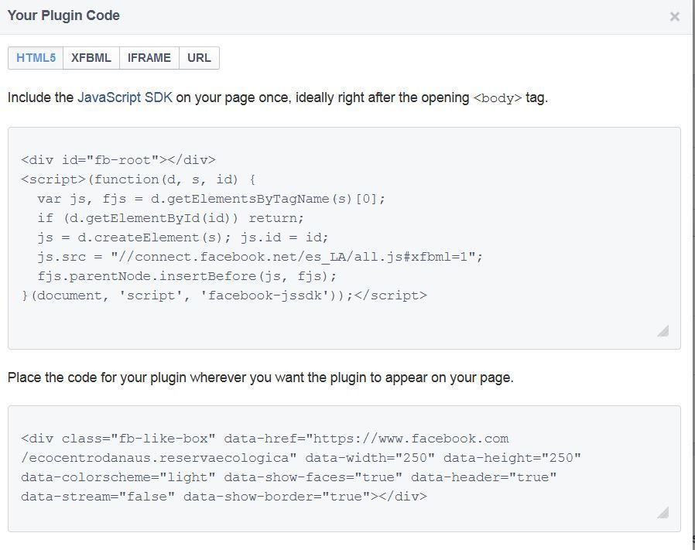Select the HTML5 tab

pos(36,58)
